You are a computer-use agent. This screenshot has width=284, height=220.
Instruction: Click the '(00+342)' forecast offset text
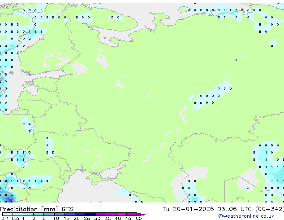click(x=270, y=209)
